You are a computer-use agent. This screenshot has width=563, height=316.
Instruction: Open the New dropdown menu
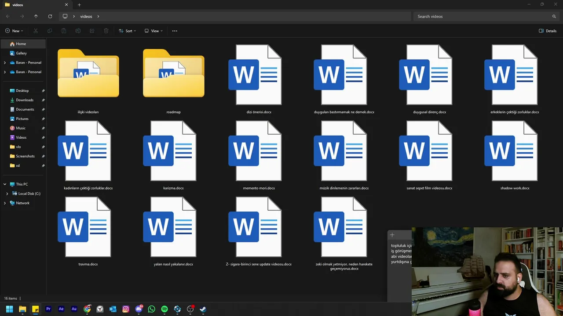pyautogui.click(x=14, y=31)
